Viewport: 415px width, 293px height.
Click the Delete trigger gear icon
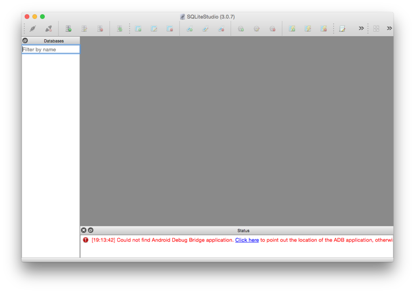click(x=273, y=28)
